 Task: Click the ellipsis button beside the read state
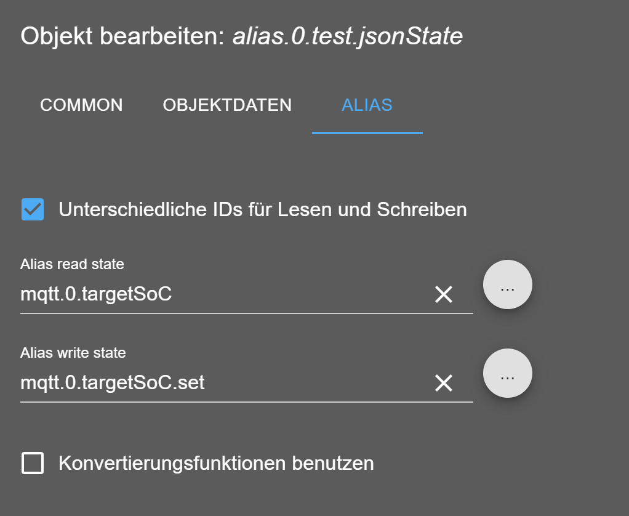pos(507,284)
